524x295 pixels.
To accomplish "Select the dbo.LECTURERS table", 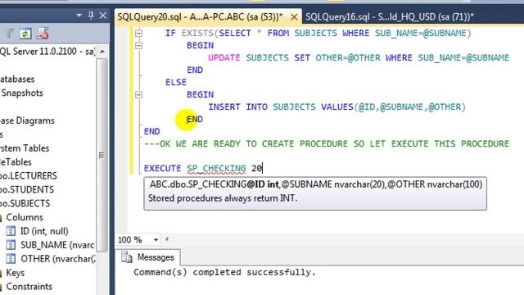I will pyautogui.click(x=29, y=175).
